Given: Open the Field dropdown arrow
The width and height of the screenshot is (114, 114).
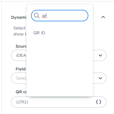Looking at the screenshot, I should pyautogui.click(x=100, y=78).
